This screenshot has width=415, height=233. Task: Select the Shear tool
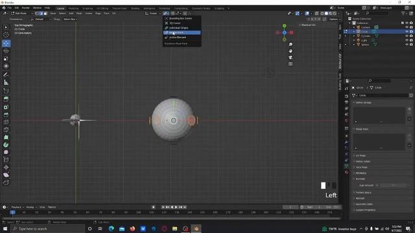pyautogui.click(x=6, y=175)
